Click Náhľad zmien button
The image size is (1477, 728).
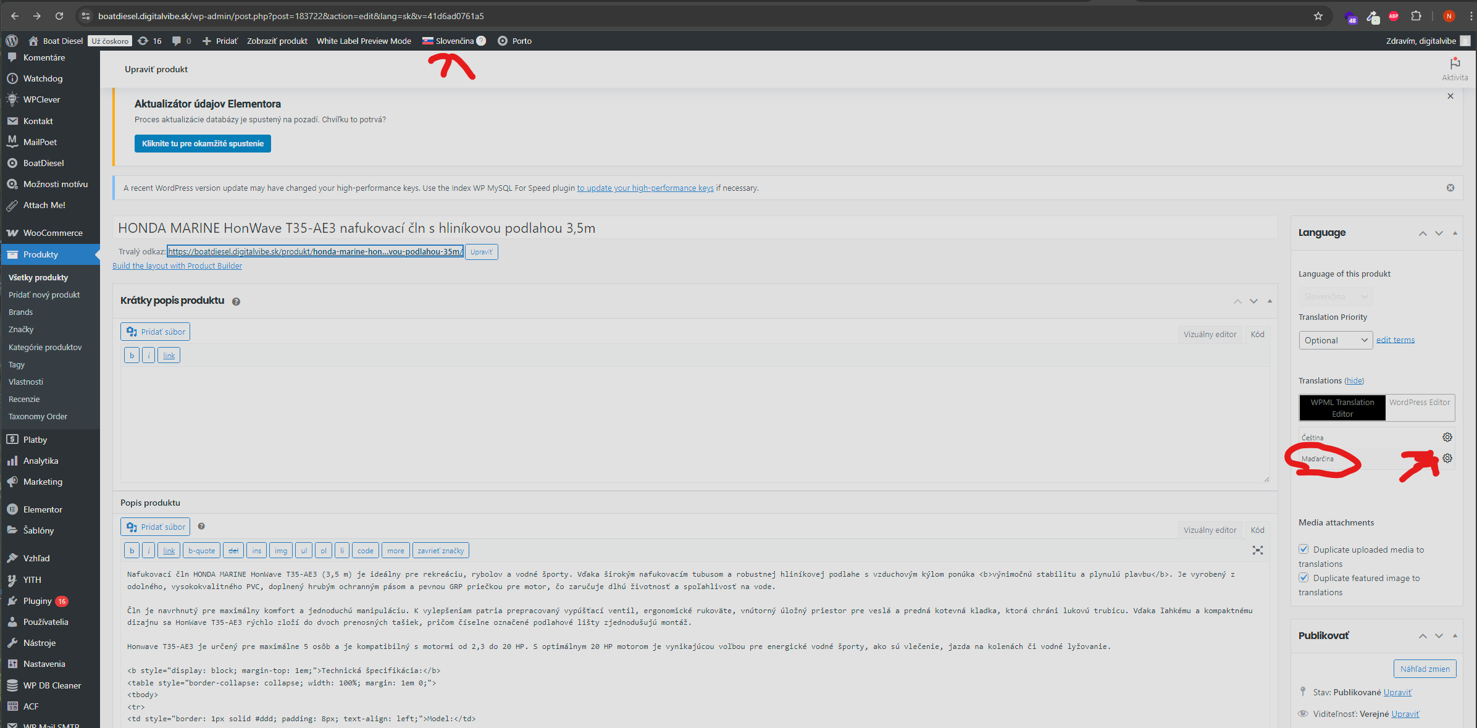(1425, 669)
